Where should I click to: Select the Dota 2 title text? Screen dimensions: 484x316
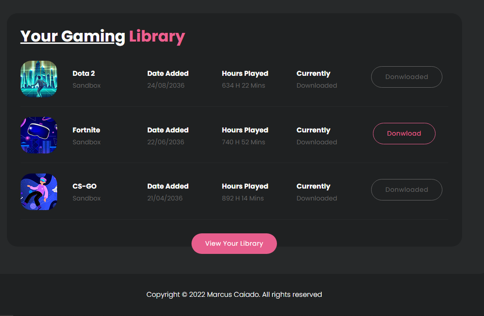click(84, 74)
